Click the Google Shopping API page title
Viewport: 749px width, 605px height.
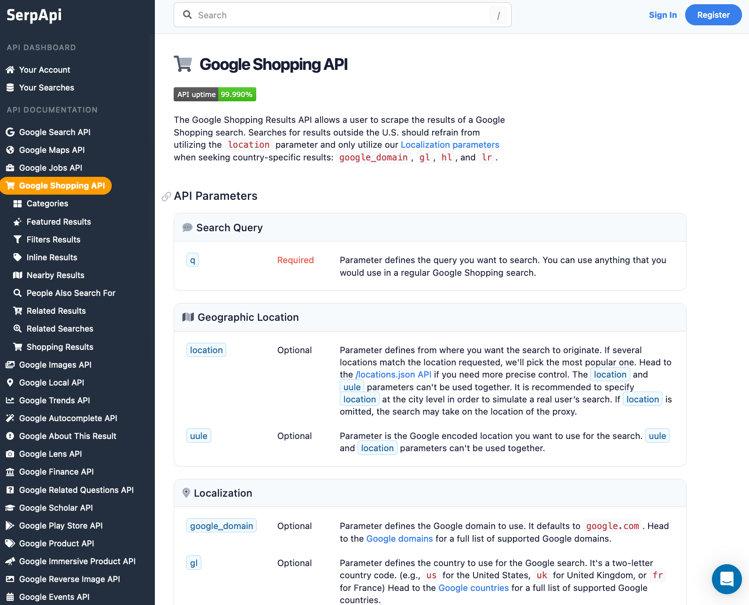point(274,64)
